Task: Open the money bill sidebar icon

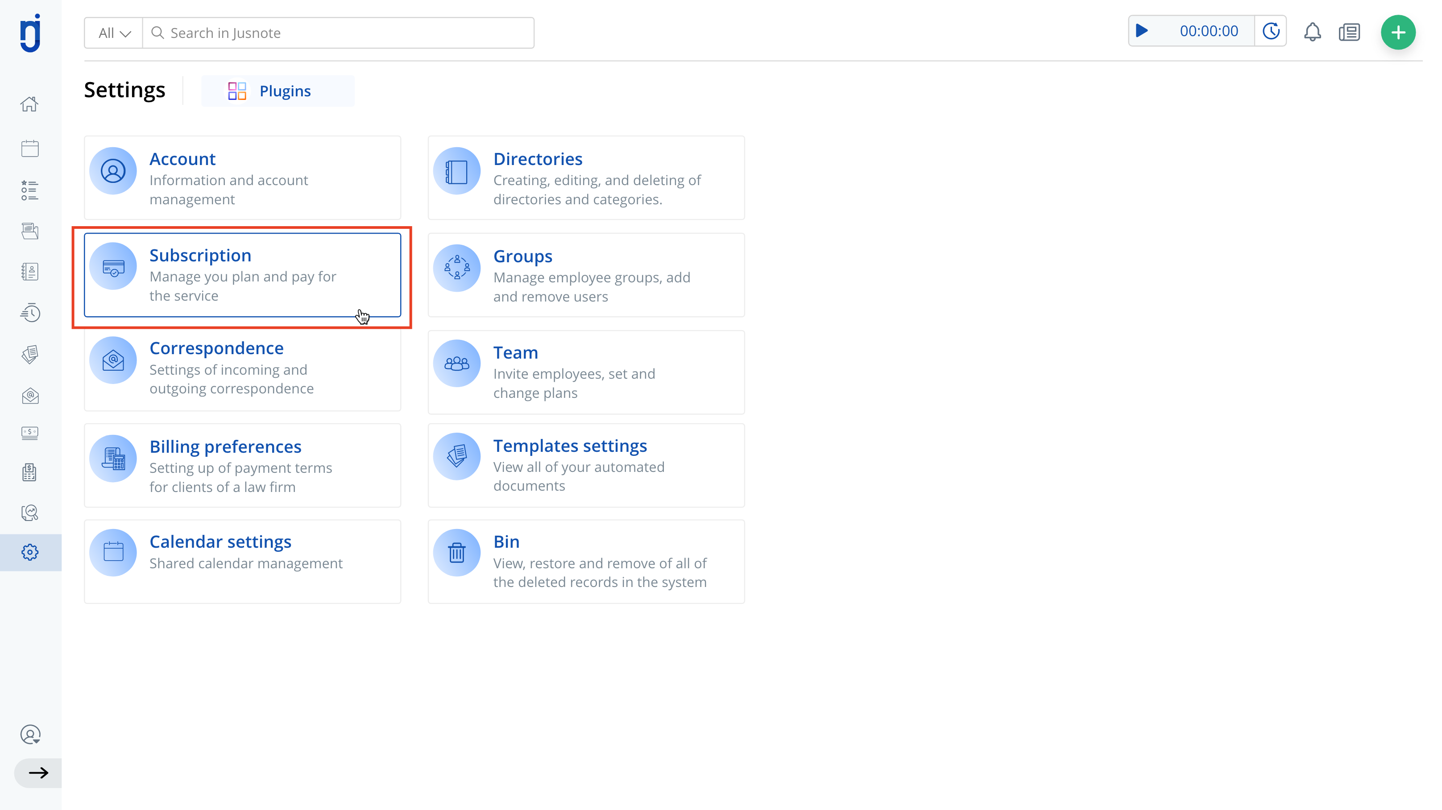Action: click(29, 433)
